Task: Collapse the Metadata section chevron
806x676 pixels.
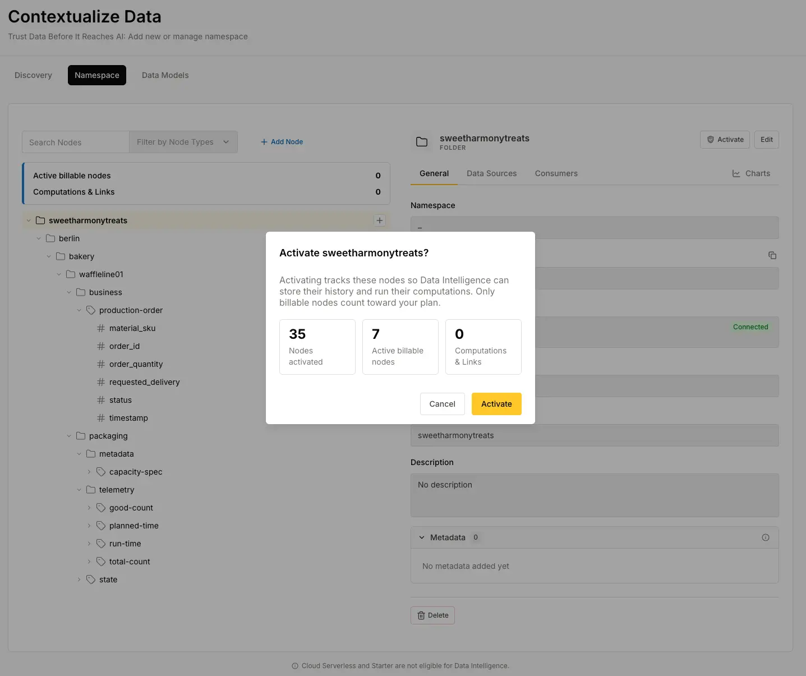Action: click(x=422, y=537)
